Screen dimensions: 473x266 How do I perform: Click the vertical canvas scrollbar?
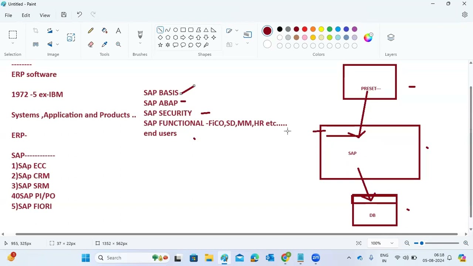point(470,151)
